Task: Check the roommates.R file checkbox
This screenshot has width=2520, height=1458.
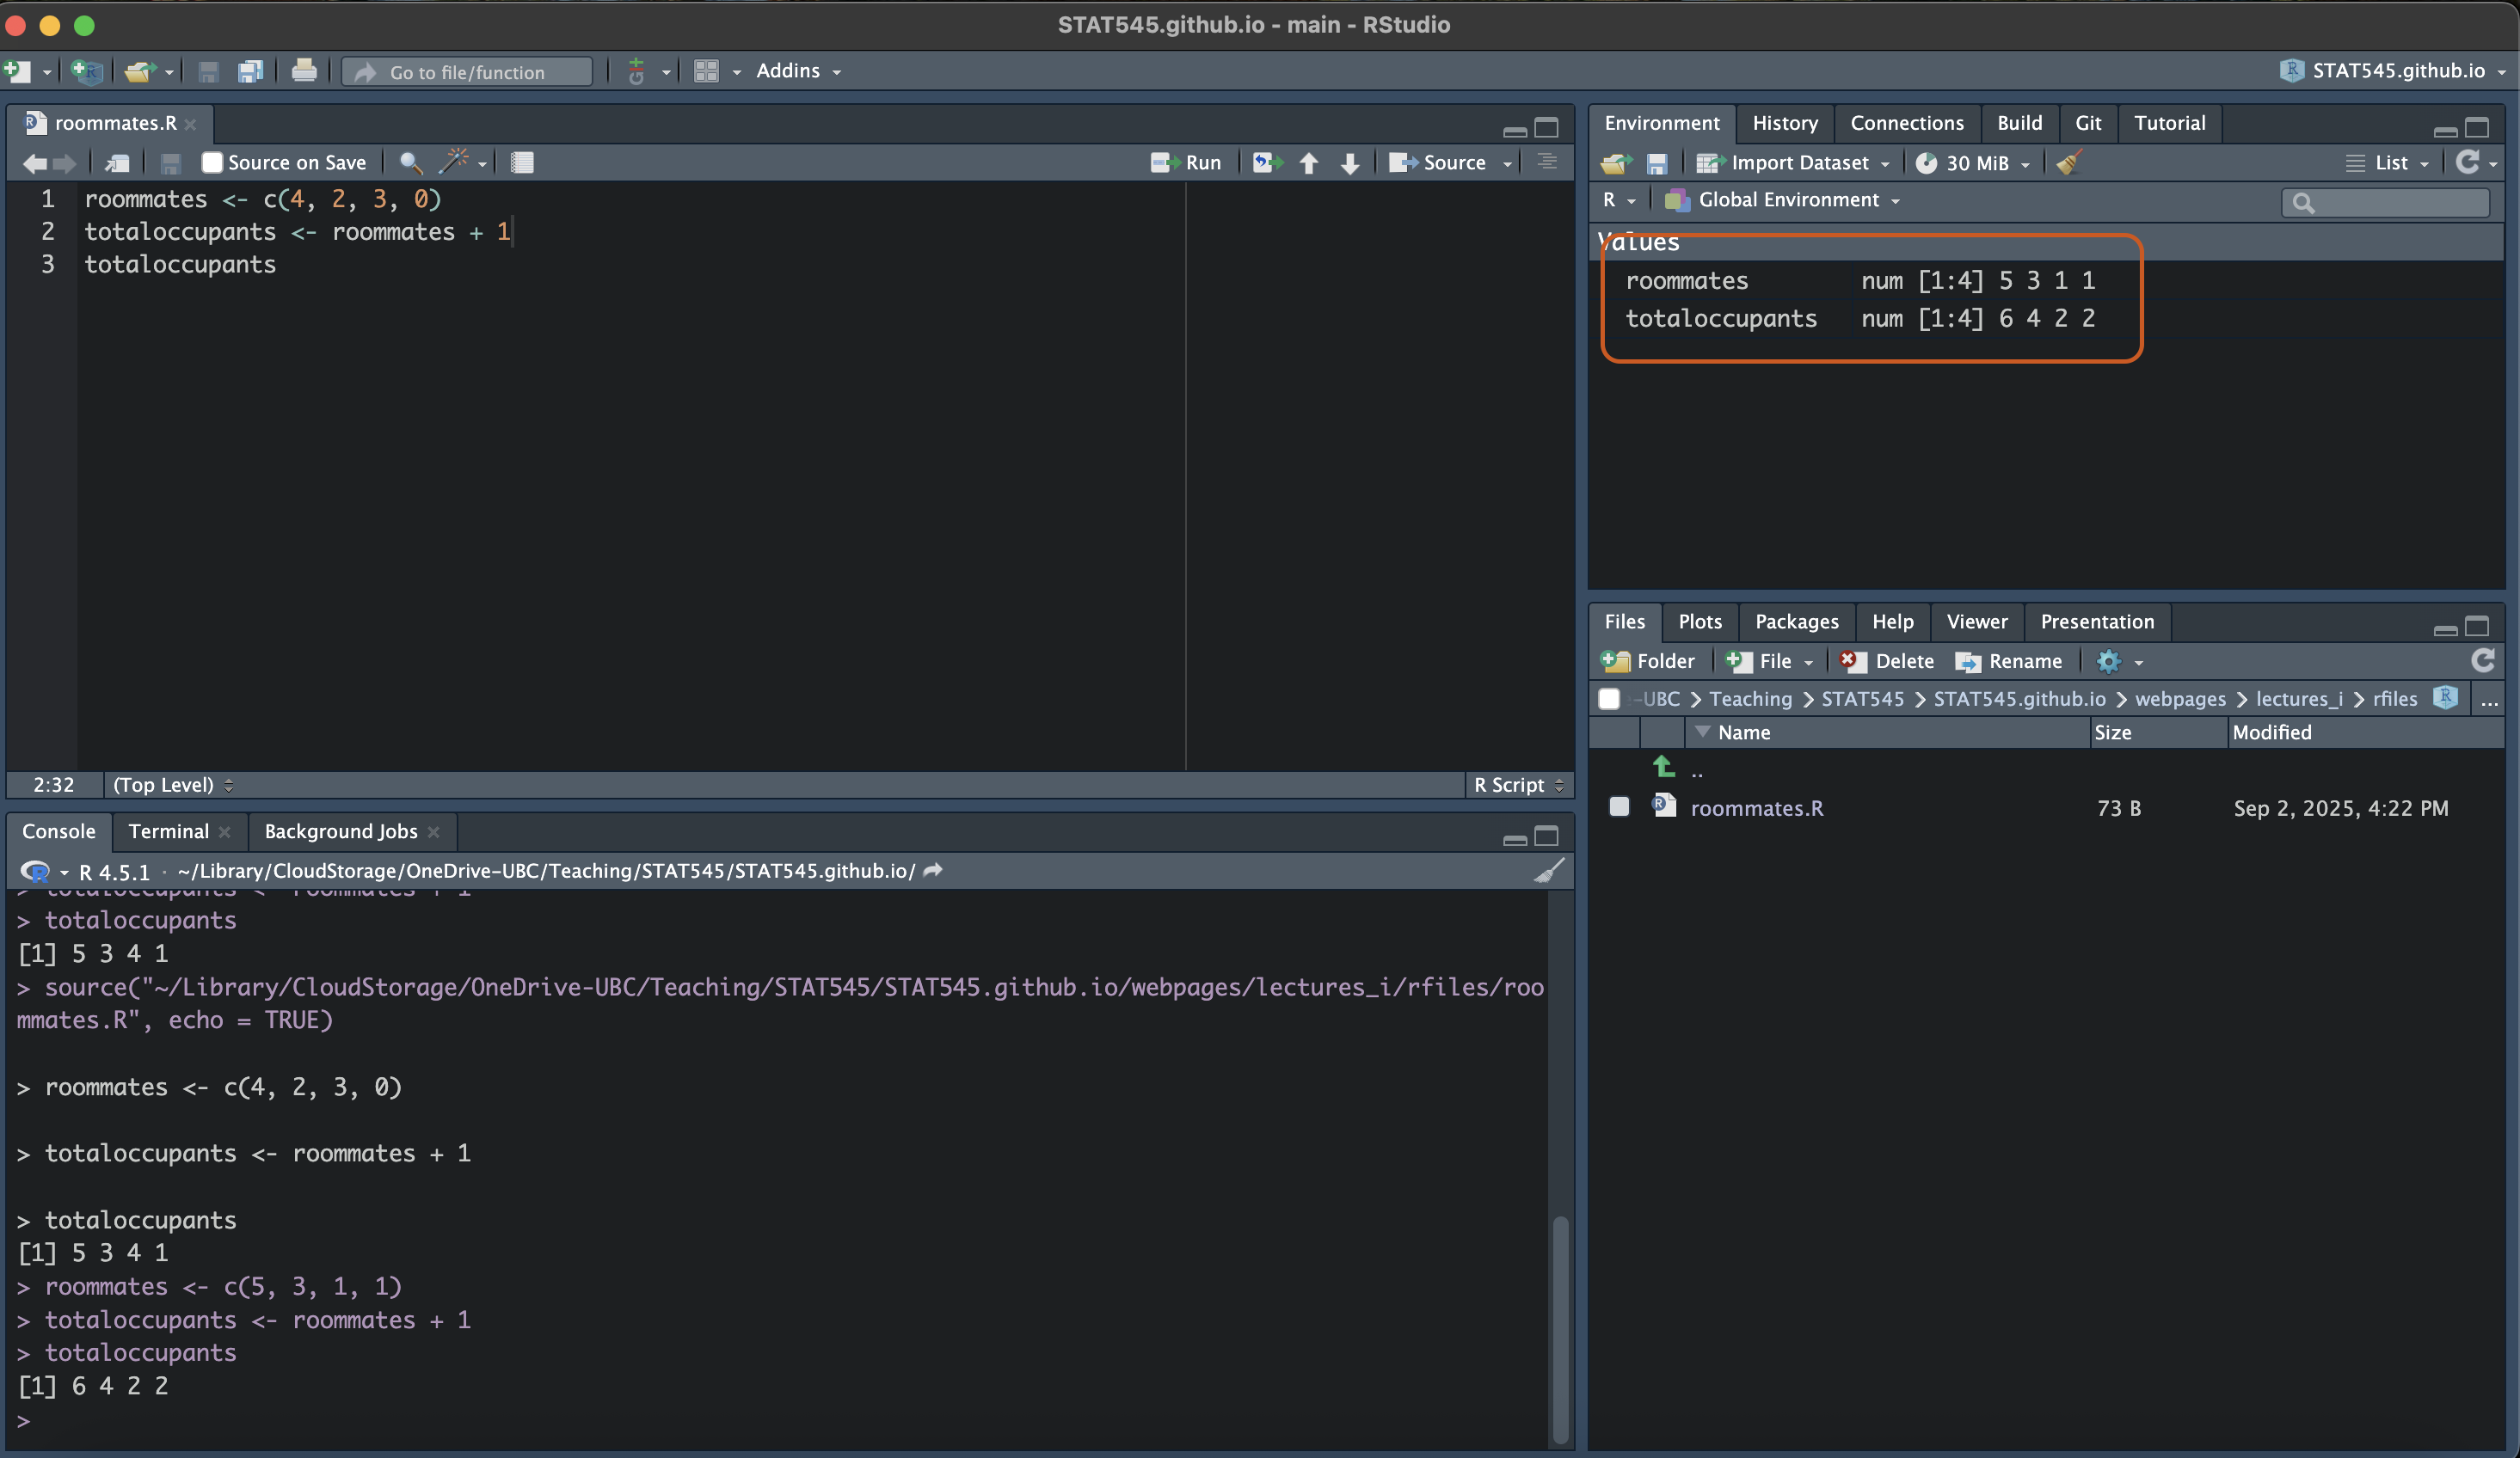Action: point(1619,806)
